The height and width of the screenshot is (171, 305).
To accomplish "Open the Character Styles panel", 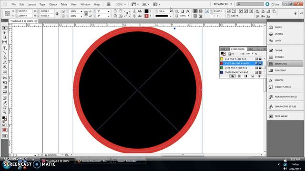I will [x=285, y=106].
